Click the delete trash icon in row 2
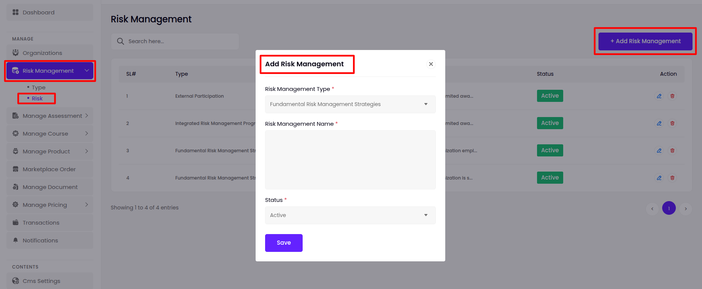 [x=672, y=123]
